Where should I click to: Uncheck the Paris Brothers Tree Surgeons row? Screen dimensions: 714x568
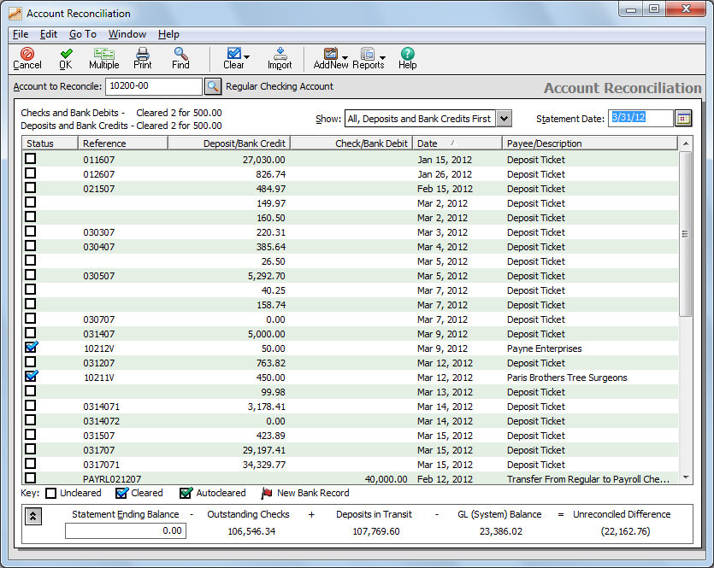coord(32,377)
